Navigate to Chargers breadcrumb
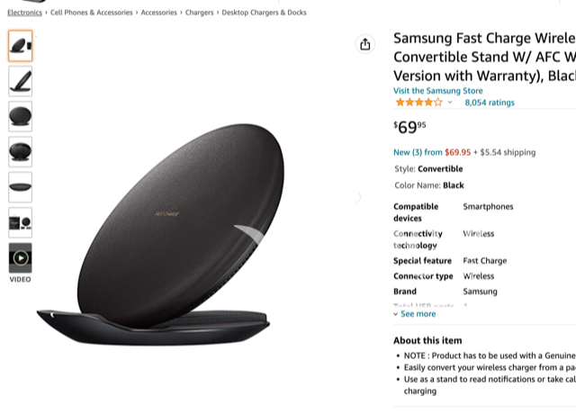The width and height of the screenshot is (576, 414). point(199,13)
